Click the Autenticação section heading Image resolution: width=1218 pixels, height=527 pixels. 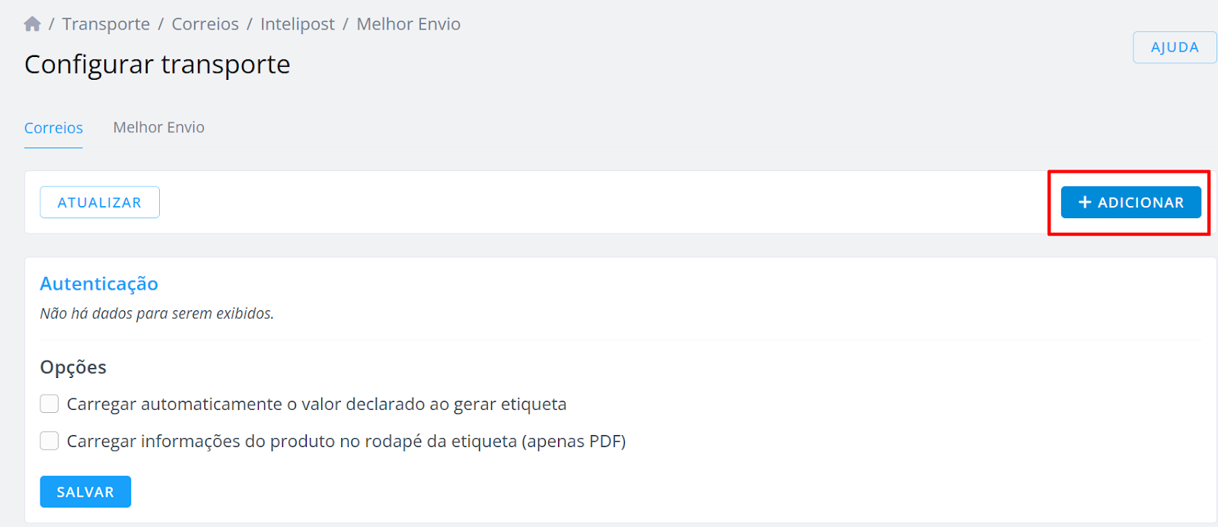pyautogui.click(x=99, y=284)
